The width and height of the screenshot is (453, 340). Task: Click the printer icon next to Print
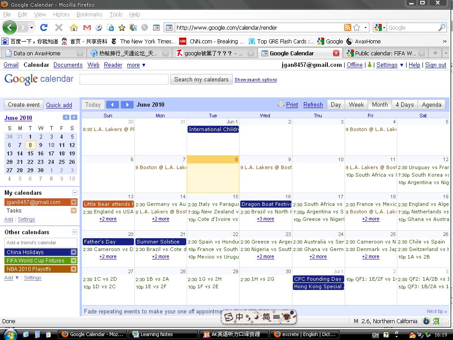pyautogui.click(x=281, y=105)
